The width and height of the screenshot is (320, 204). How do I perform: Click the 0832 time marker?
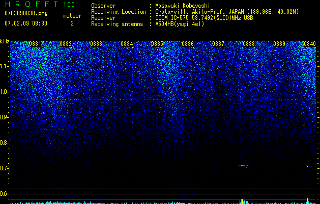[66, 44]
